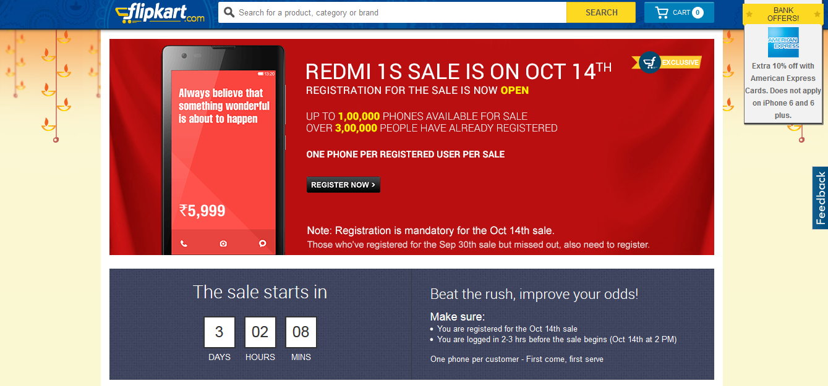
Task: Click the days countdown box
Action: pyautogui.click(x=219, y=332)
